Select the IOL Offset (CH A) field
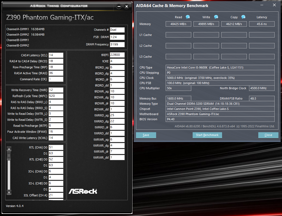The height and width of the screenshot is (216, 282). (56, 195)
